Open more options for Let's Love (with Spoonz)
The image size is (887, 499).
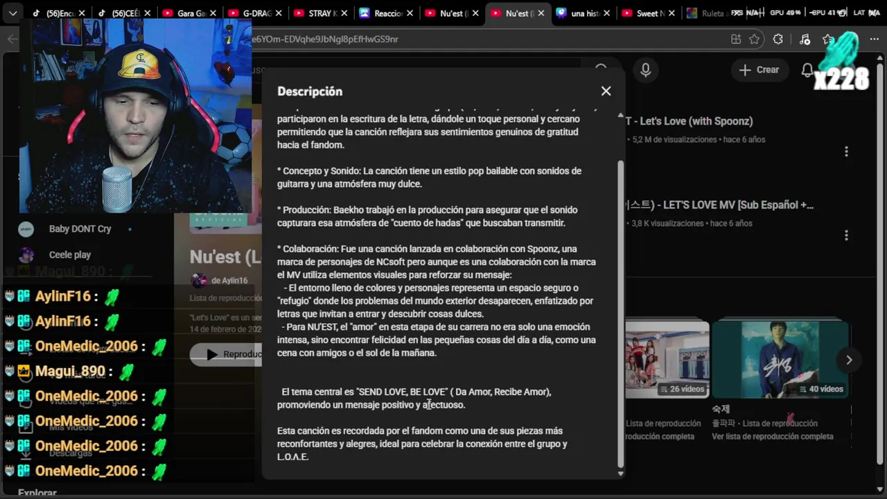[846, 151]
